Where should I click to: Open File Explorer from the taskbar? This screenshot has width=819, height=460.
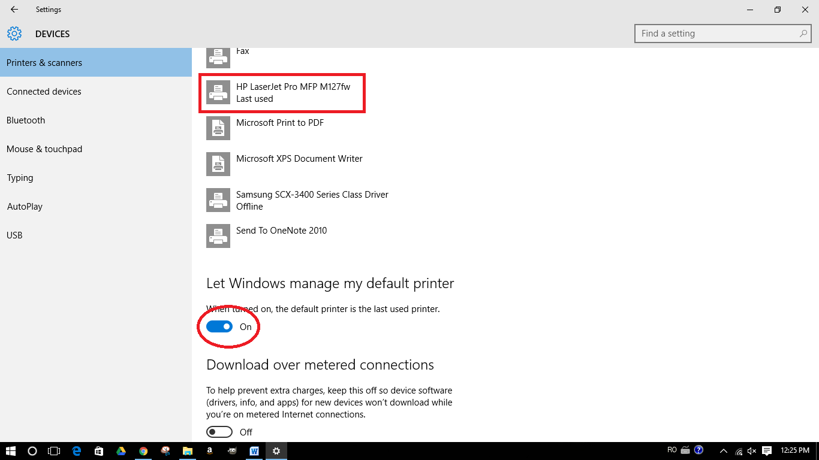[188, 451]
